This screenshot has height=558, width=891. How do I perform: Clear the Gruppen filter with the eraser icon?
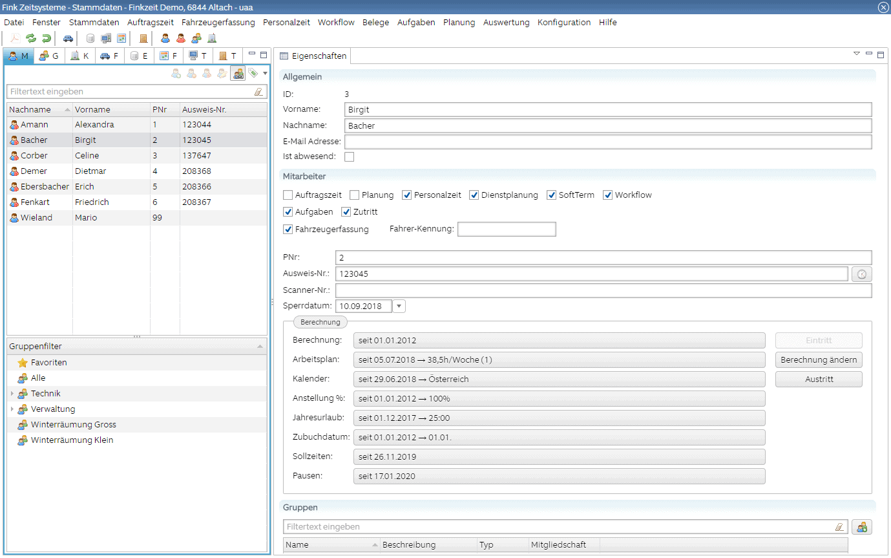(x=839, y=527)
